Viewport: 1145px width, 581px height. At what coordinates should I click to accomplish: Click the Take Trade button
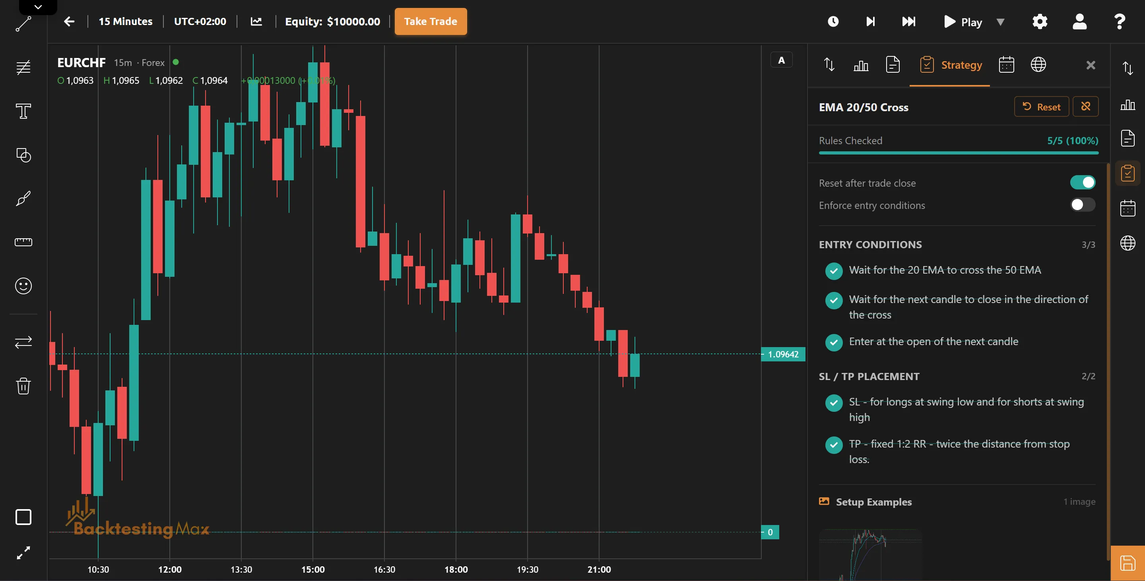(431, 21)
